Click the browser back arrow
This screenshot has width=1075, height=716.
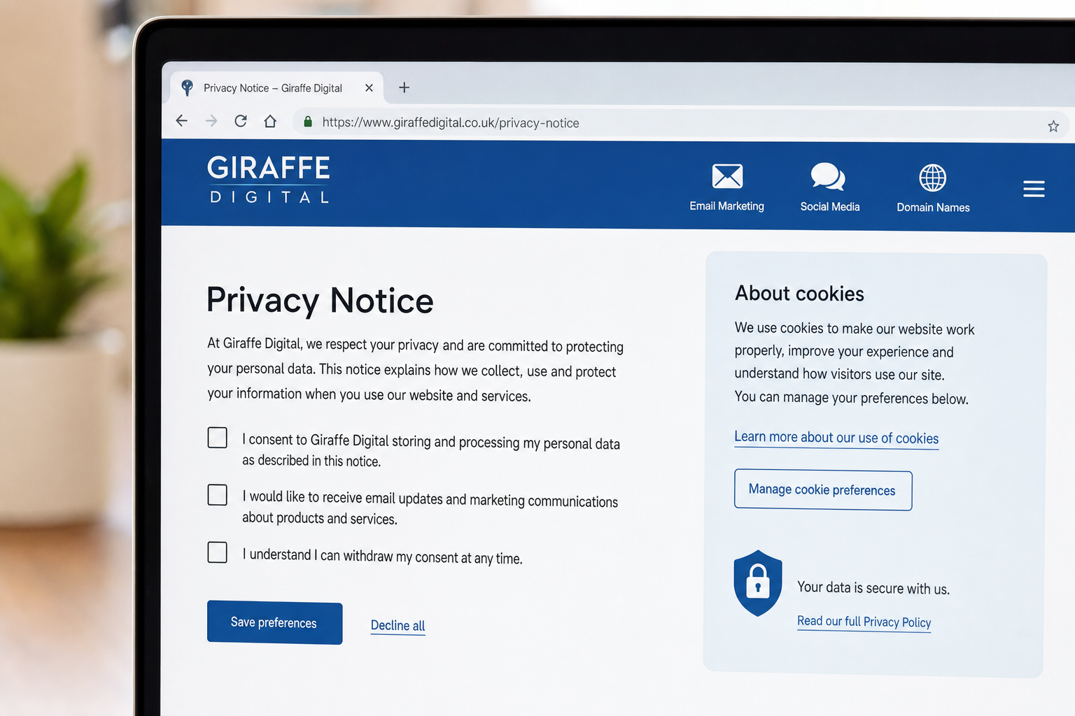[182, 120]
